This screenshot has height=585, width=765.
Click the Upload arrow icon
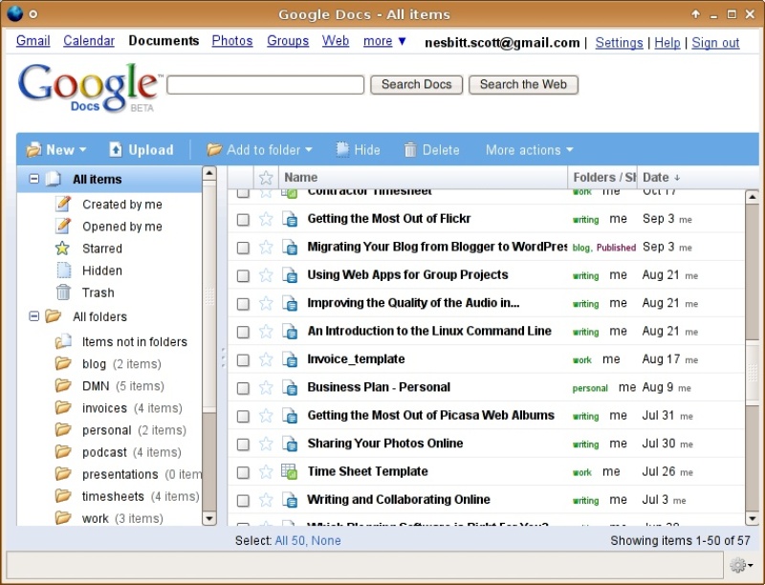(115, 150)
